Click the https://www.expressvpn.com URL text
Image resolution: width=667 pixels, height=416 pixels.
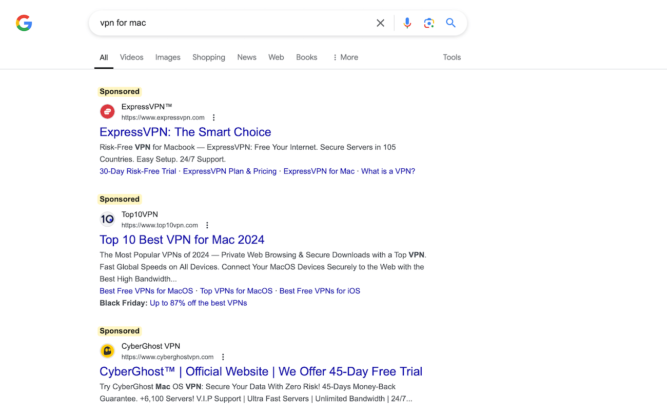pos(163,117)
